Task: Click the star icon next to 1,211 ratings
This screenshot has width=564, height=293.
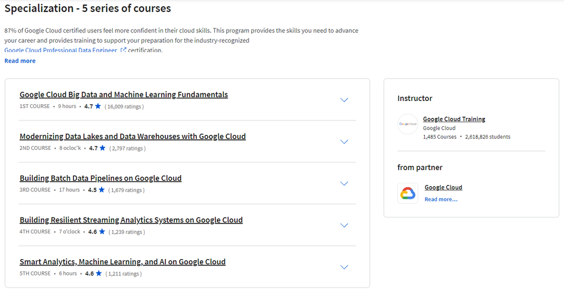Action: (98, 273)
